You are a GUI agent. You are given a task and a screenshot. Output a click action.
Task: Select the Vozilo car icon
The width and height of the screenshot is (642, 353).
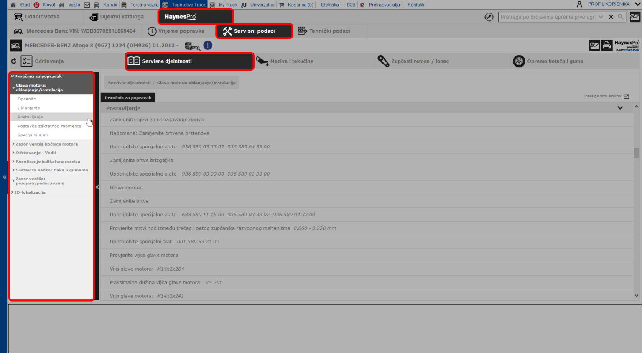(62, 5)
